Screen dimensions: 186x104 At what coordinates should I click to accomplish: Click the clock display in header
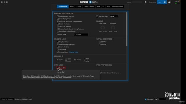(177, 2)
